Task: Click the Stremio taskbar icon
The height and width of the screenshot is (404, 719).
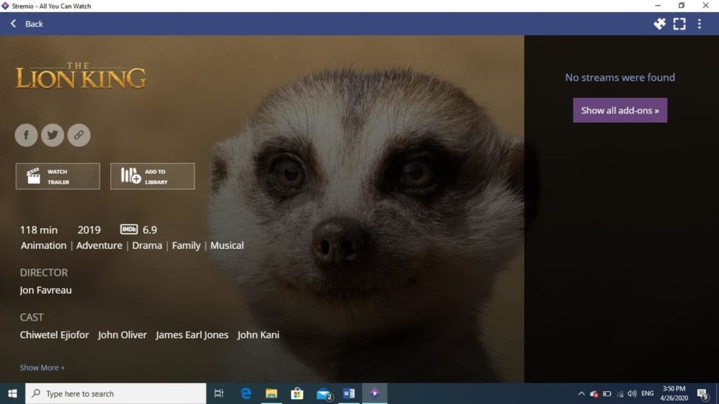Action: tap(375, 393)
